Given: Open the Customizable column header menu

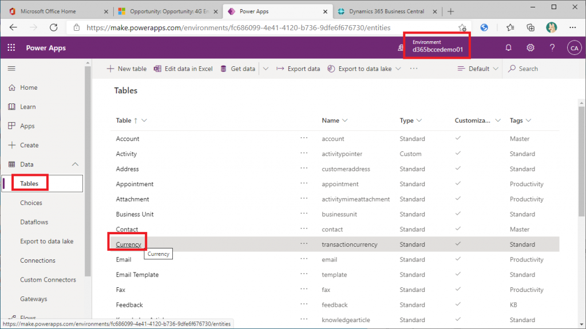Looking at the screenshot, I should [478, 121].
